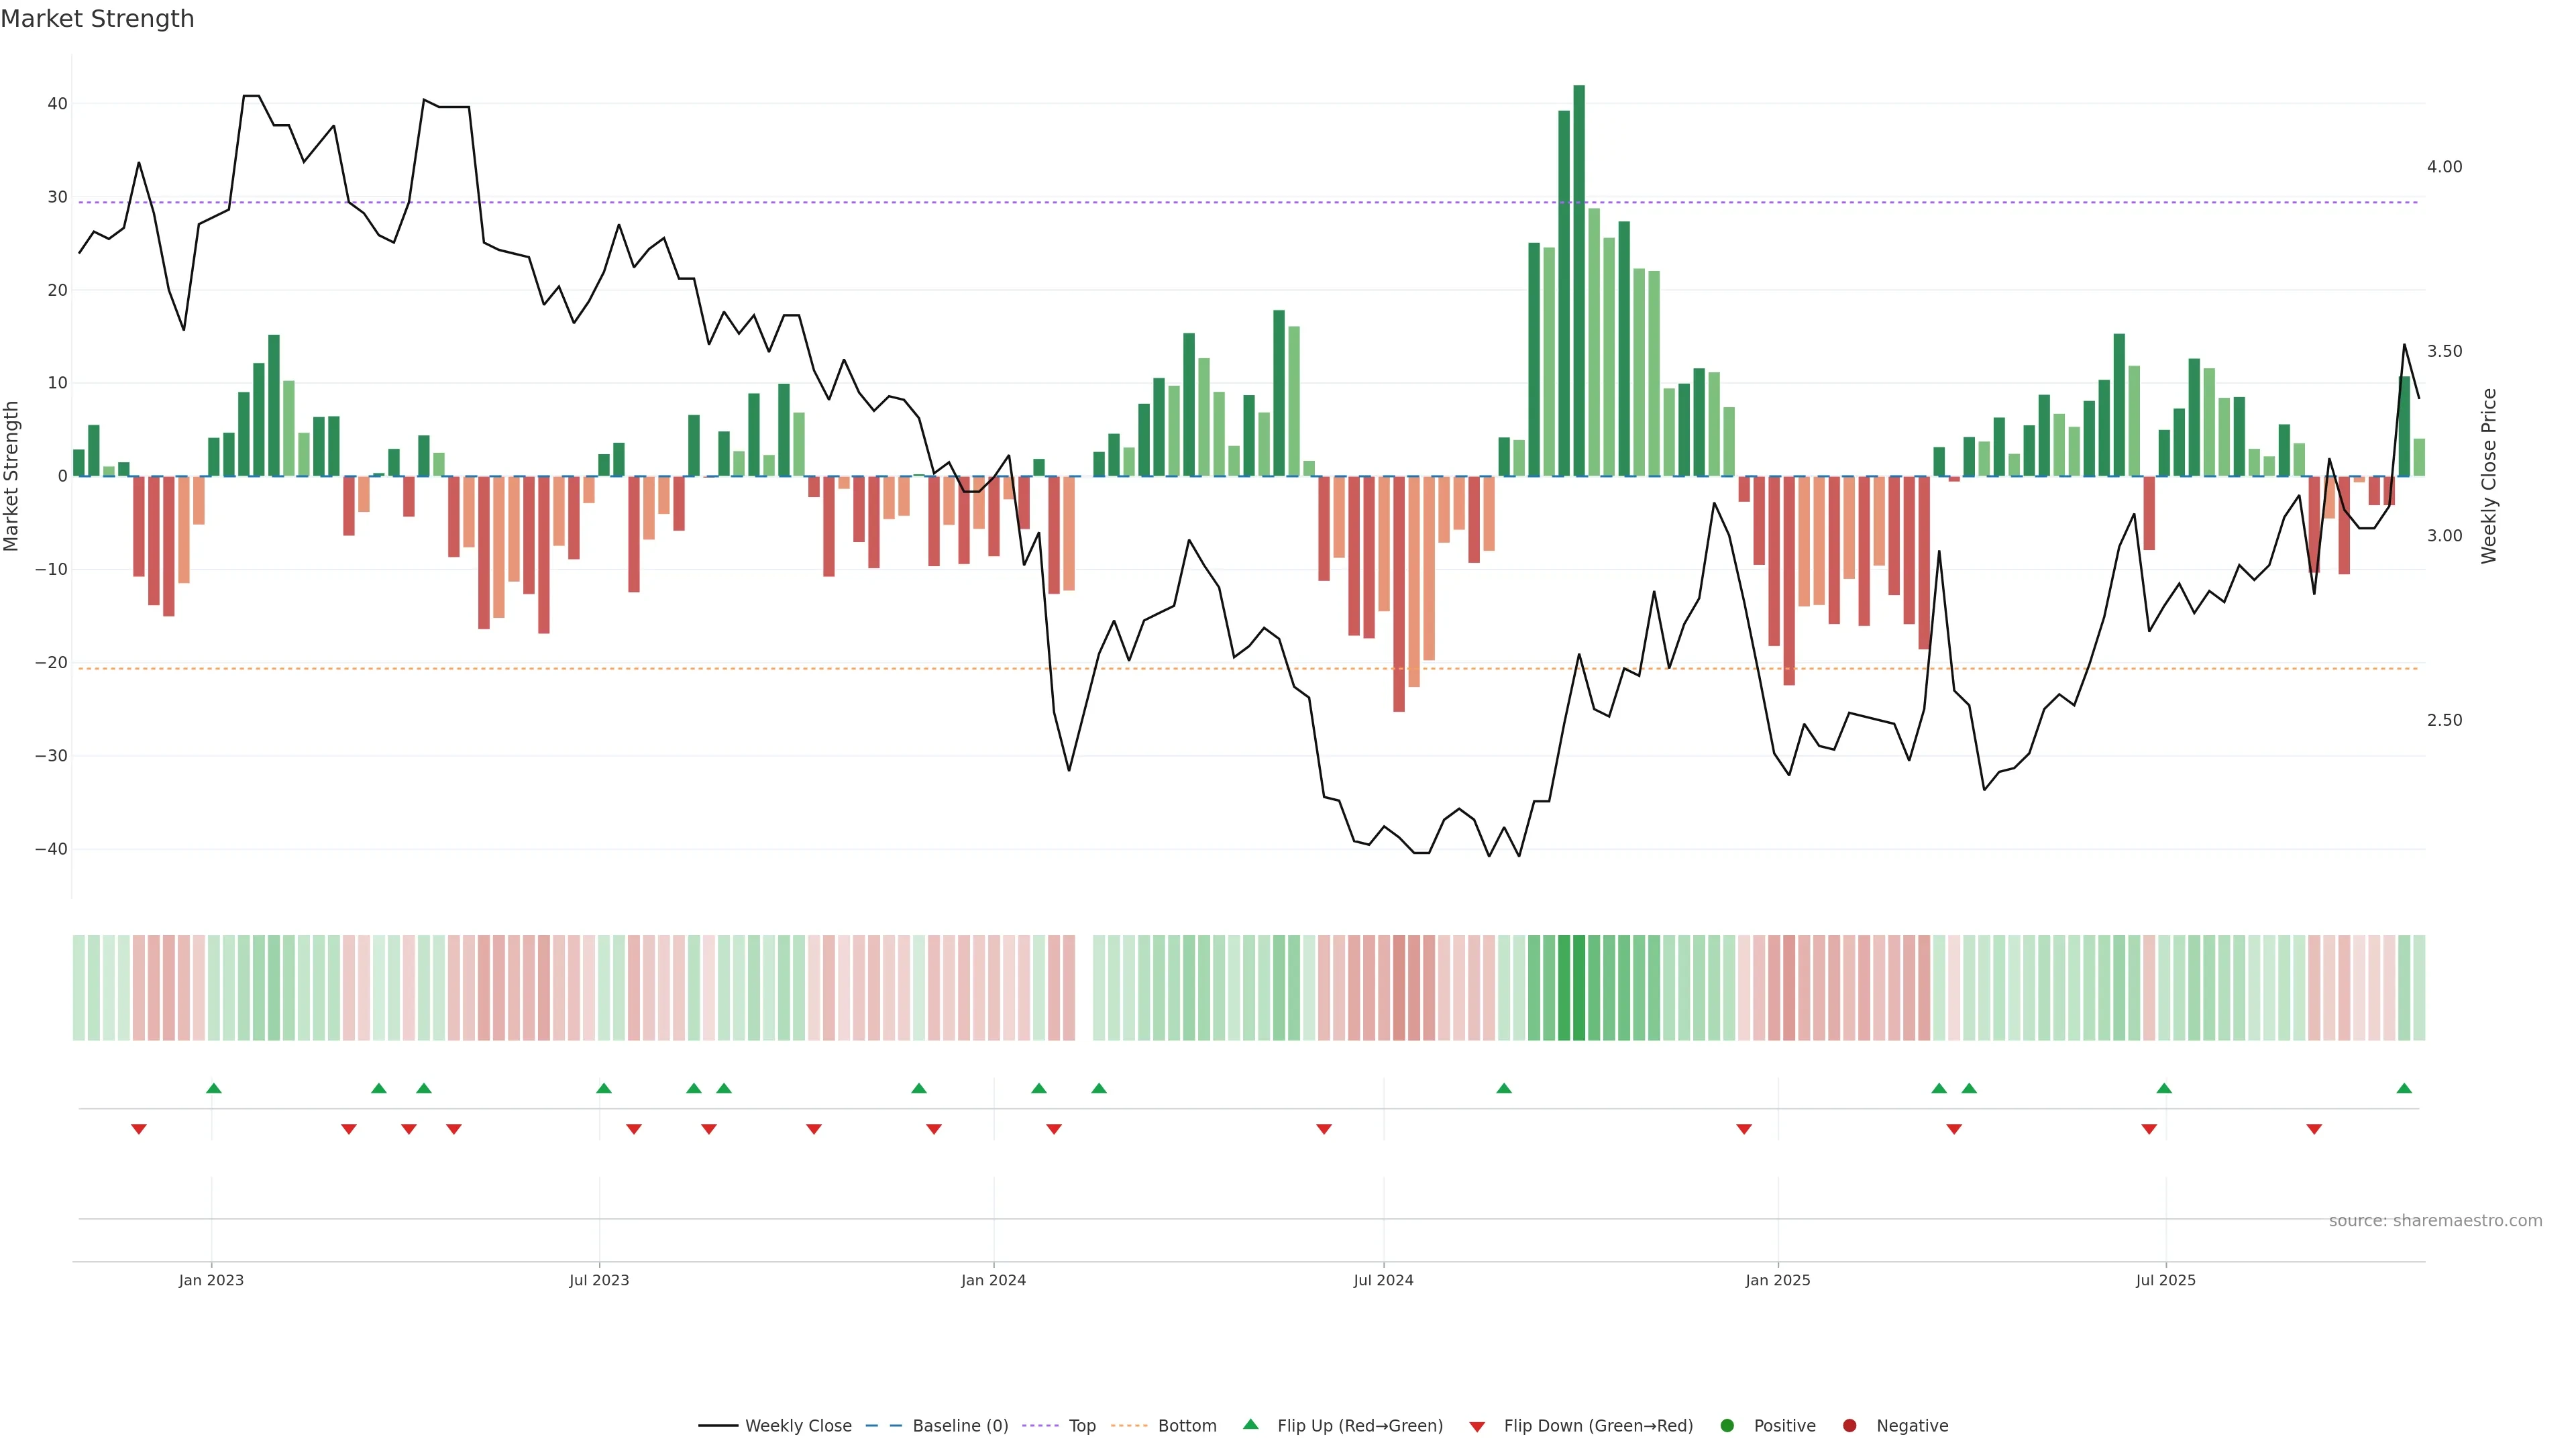Click the green Positive circle legend icon
This screenshot has width=2576, height=1449.
1727,1426
